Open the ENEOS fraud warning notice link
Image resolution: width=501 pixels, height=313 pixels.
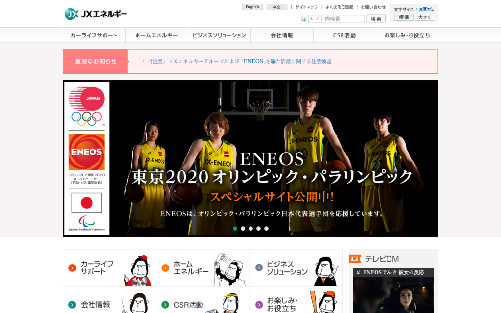coord(240,61)
